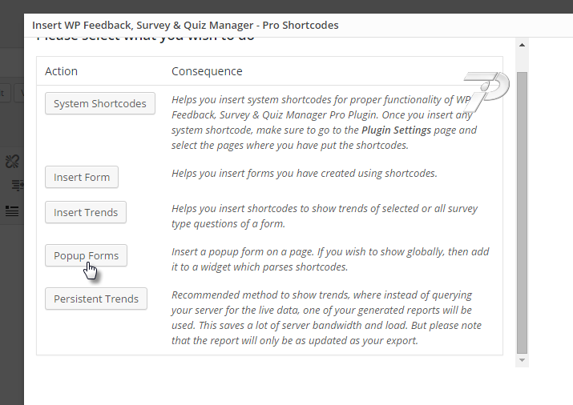Click the increase indent icon behind dialog
Image resolution: width=573 pixels, height=405 pixels.
click(18, 186)
